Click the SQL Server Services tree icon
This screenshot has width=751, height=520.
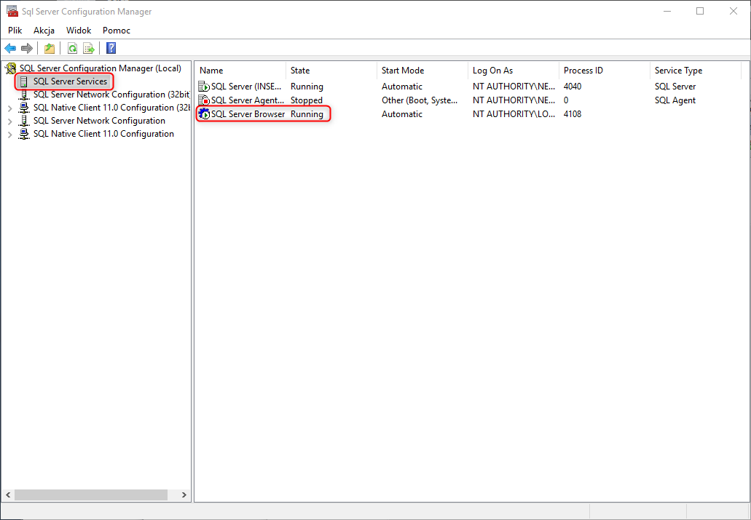coord(23,81)
